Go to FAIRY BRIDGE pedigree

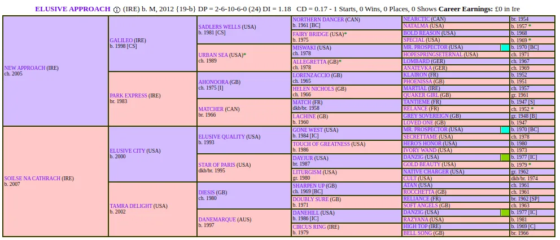click(310, 34)
